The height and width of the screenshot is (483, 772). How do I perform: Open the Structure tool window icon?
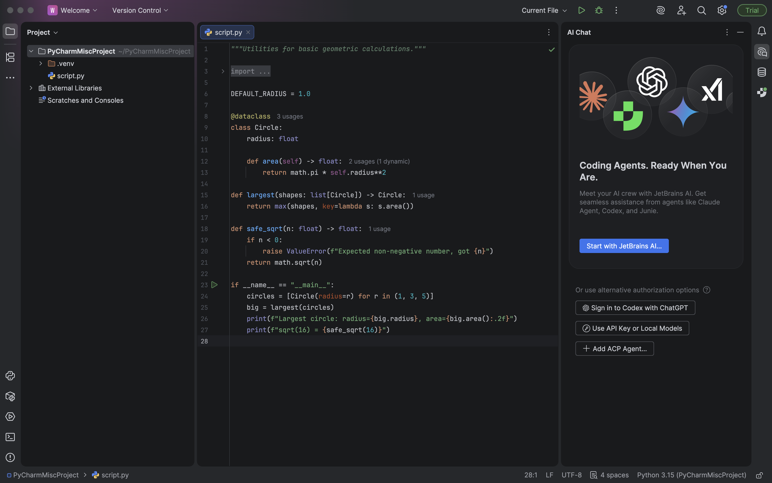click(x=10, y=57)
